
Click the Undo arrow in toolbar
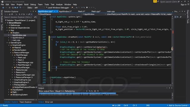point(20,8)
